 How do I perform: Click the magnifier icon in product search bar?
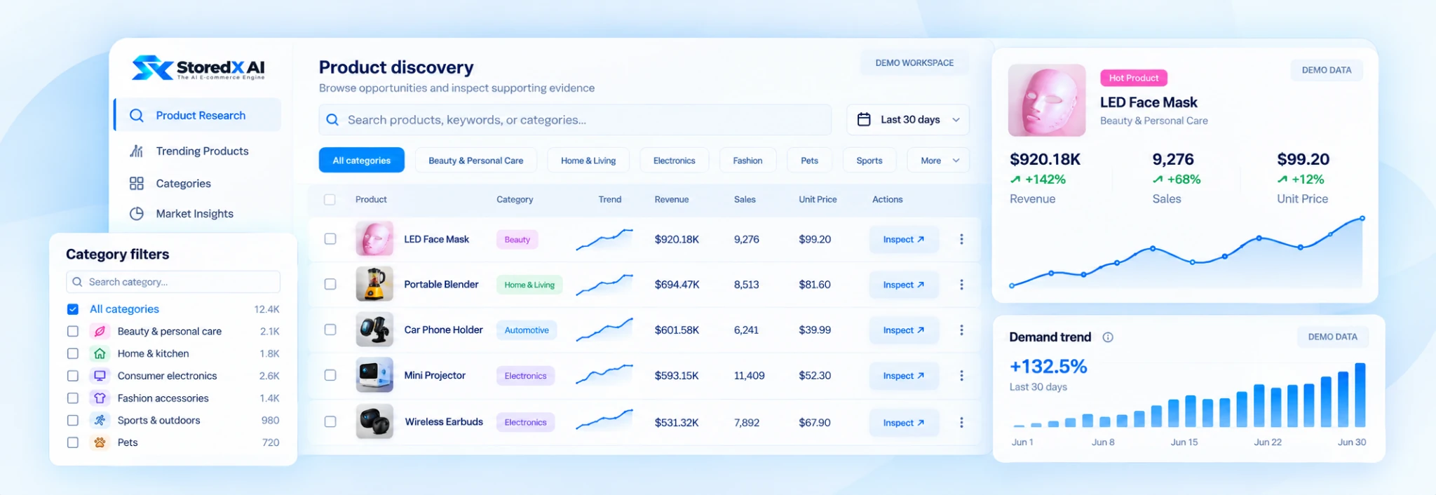pyautogui.click(x=333, y=120)
